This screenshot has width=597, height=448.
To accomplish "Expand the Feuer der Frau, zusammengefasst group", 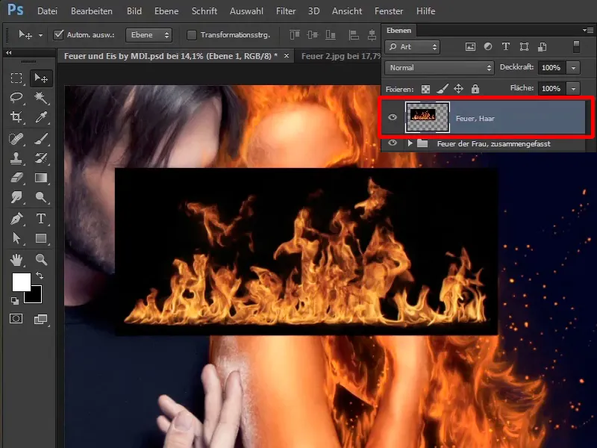I will (x=413, y=143).
